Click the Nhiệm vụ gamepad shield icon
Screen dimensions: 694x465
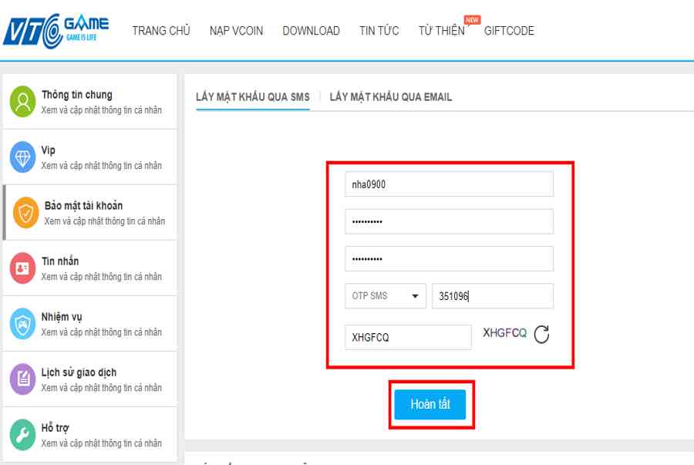coord(22,324)
